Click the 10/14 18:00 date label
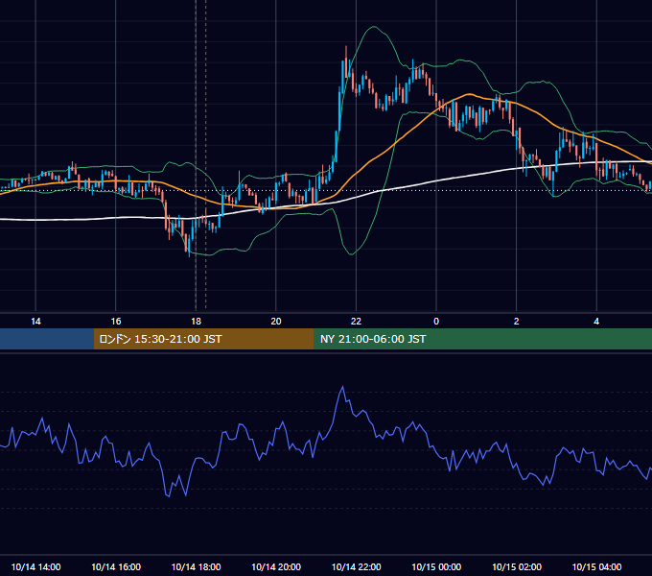Viewport: 652px width, 576px height. pos(196,567)
